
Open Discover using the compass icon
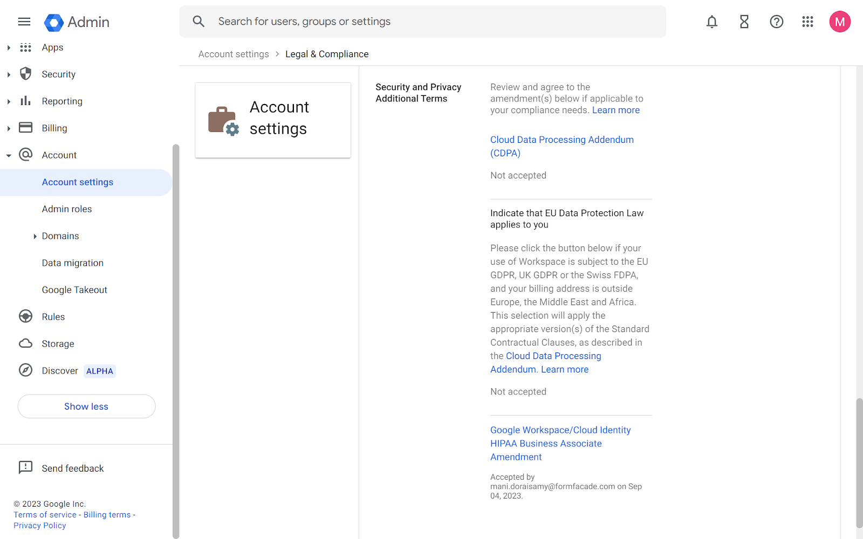pos(25,370)
